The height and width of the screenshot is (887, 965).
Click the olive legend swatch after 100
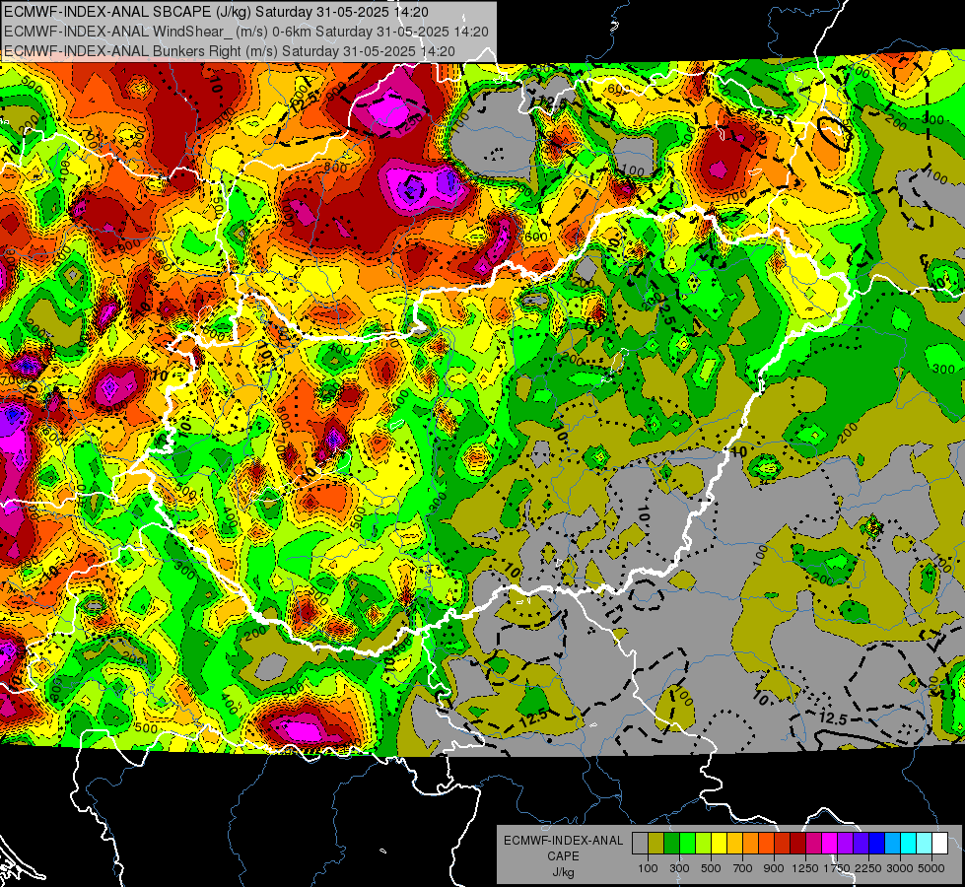656,843
